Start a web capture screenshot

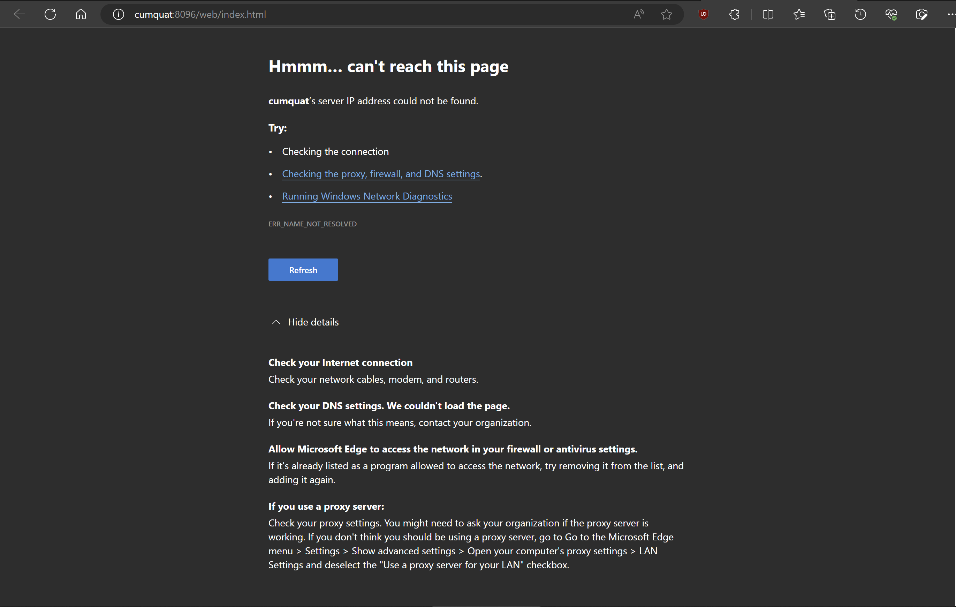(921, 14)
